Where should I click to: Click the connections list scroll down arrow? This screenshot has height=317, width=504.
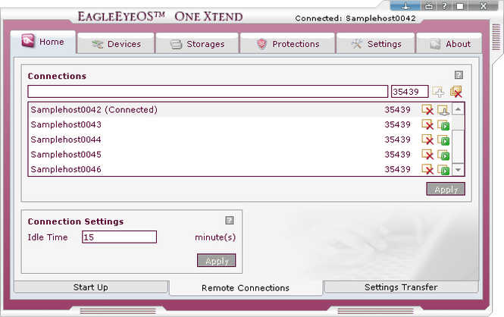pos(459,169)
